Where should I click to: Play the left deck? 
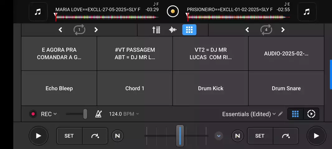click(x=39, y=136)
